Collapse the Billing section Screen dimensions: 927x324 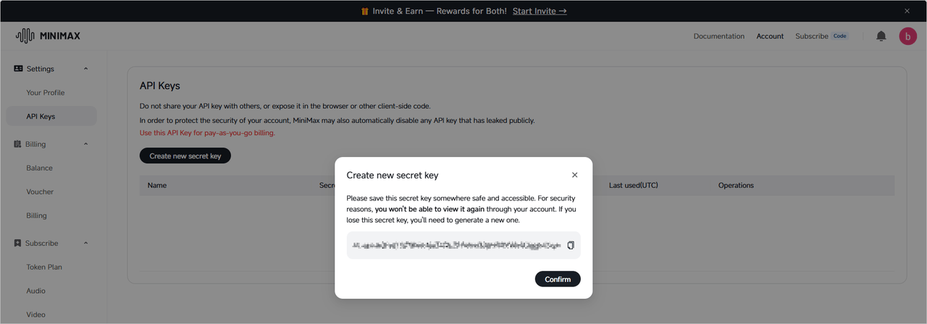(86, 144)
